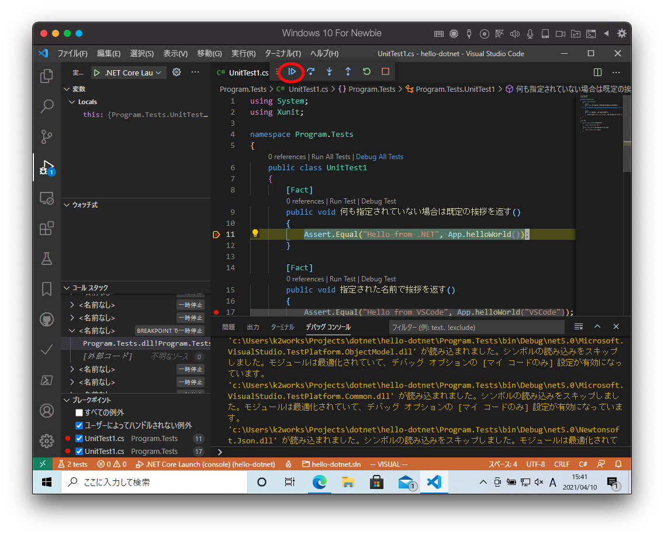Restart the debug session
The width and height of the screenshot is (664, 537).
pos(366,72)
